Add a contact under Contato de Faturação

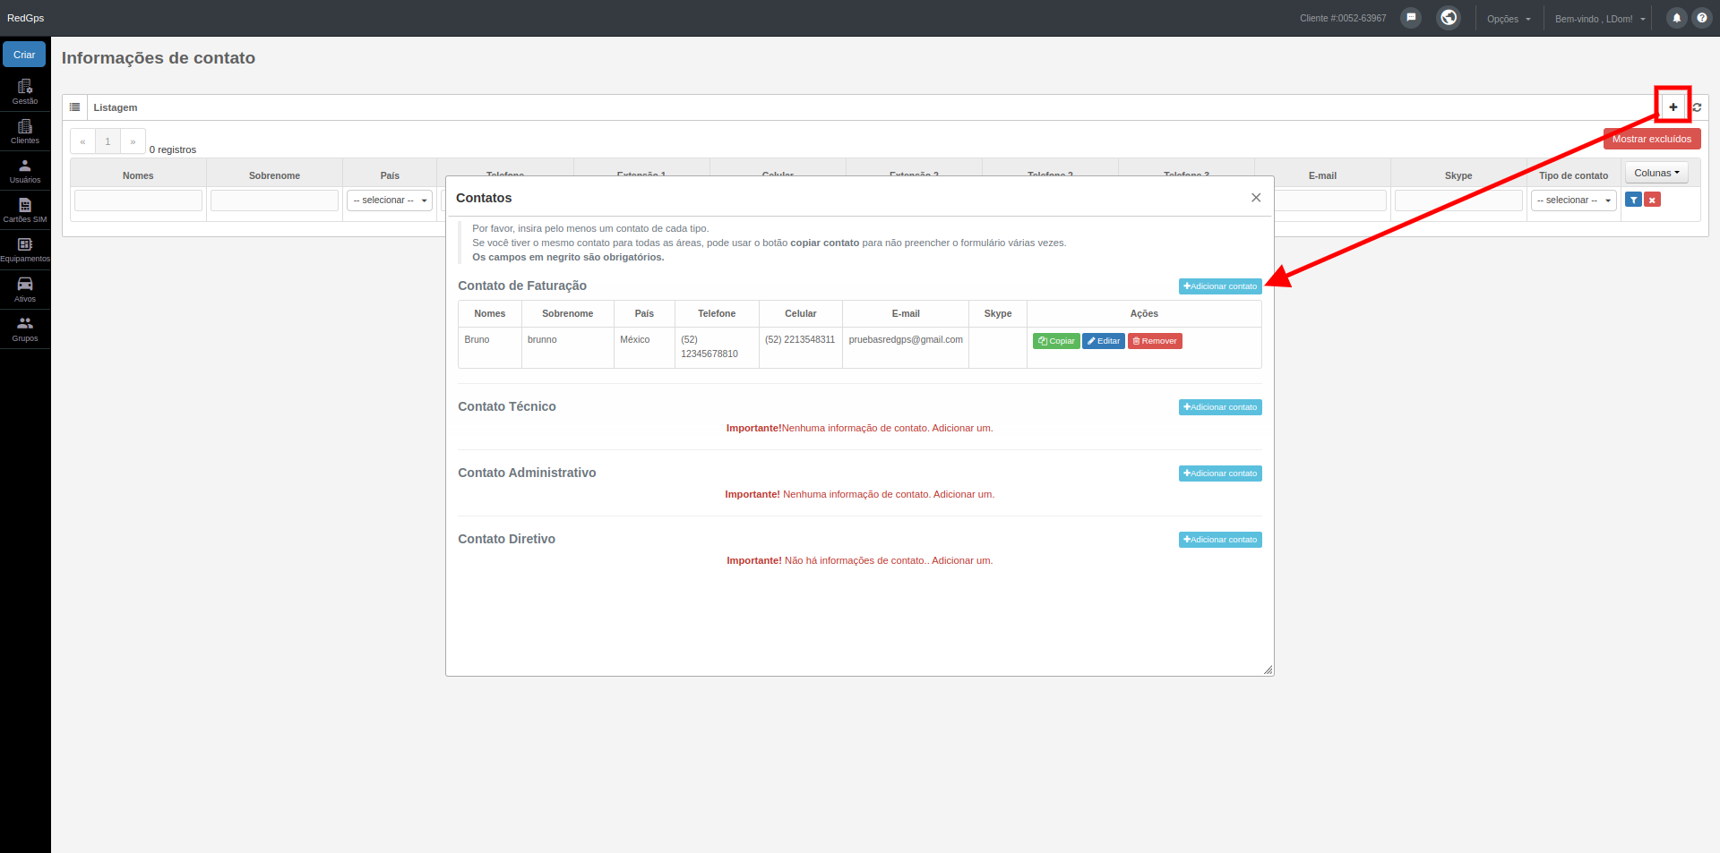point(1220,286)
